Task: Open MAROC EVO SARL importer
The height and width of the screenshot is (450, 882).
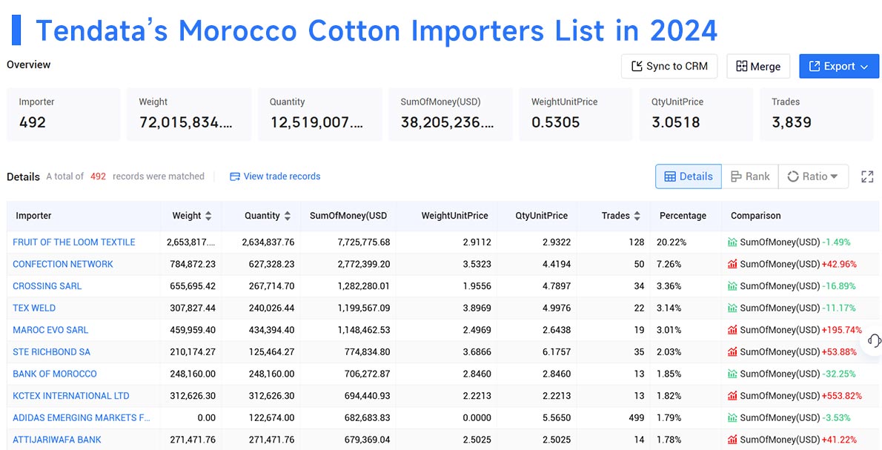Action: click(50, 330)
